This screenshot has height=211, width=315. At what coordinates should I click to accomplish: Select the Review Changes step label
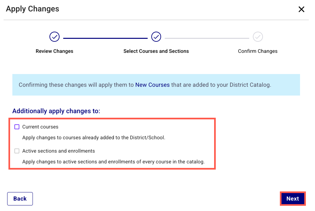point(54,51)
